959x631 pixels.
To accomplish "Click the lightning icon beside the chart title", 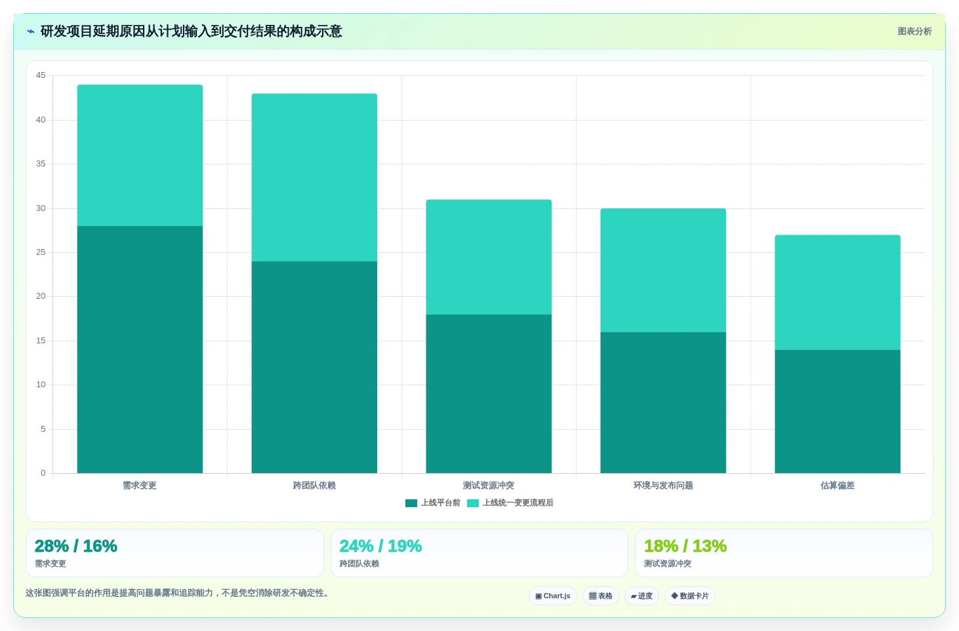I will [30, 31].
